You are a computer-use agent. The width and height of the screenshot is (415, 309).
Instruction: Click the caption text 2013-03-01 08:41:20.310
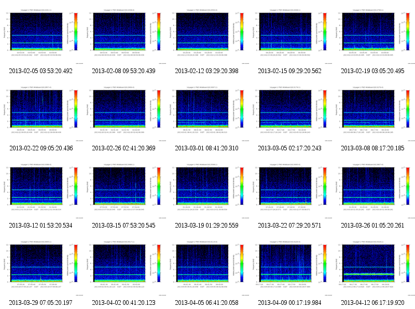pos(206,148)
